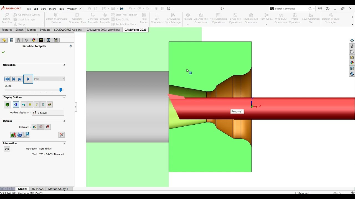
Task: Open the Update display at 3 Moves dropdown
Action: [48, 113]
